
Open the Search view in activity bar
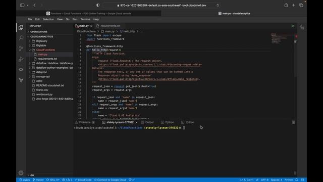[21, 38]
